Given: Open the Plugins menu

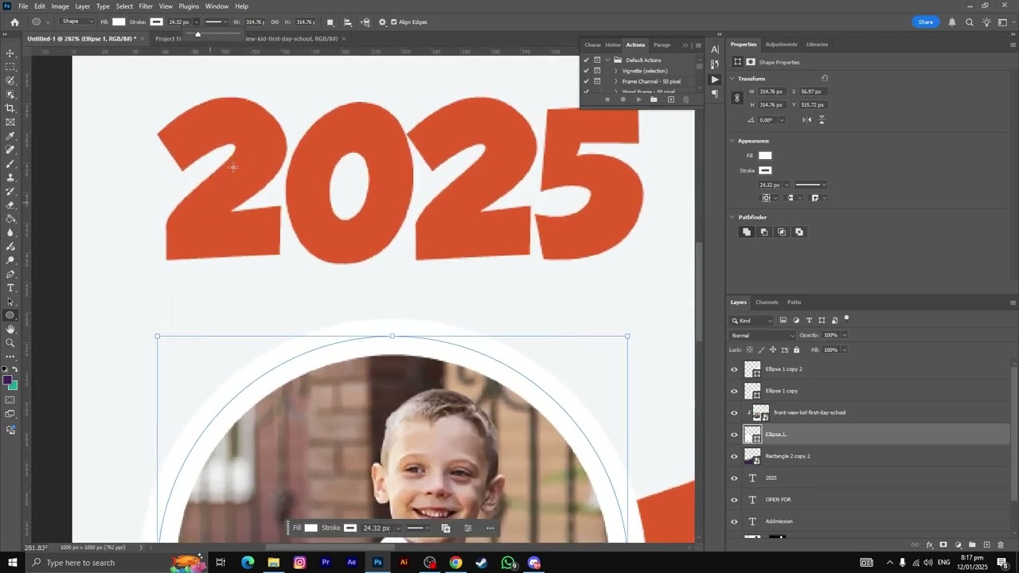Looking at the screenshot, I should (189, 6).
